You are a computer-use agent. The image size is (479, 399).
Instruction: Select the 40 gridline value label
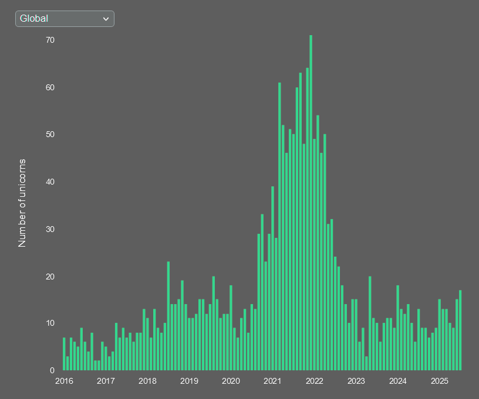[x=49, y=182]
